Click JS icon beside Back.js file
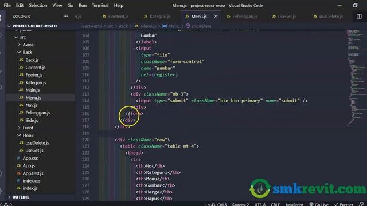Screen dimensions: 367x206 tap(21, 60)
